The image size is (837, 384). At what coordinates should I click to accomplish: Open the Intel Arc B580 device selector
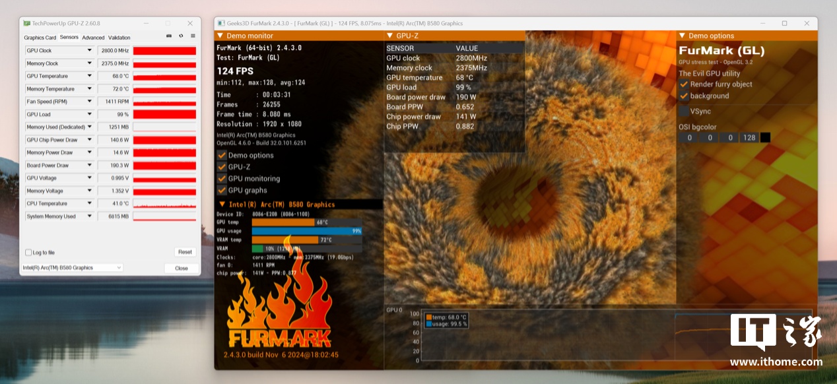(73, 268)
